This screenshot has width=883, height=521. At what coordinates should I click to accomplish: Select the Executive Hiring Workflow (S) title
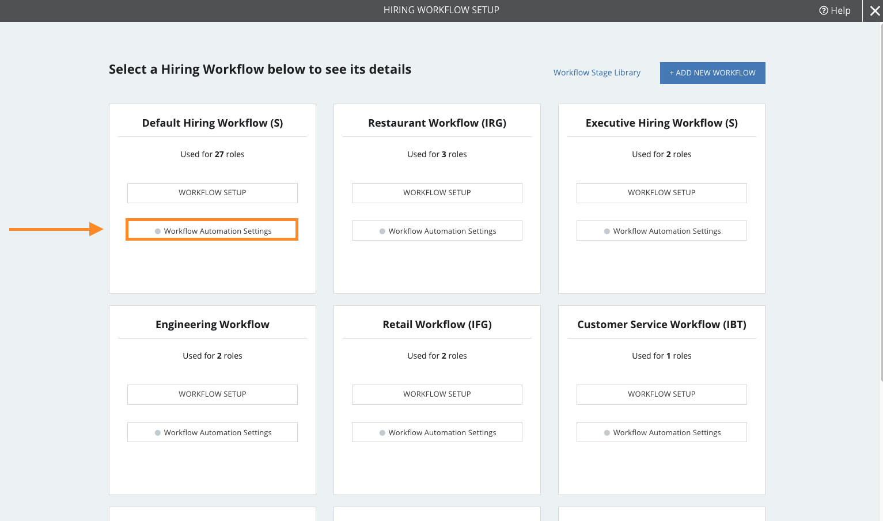[x=662, y=123]
